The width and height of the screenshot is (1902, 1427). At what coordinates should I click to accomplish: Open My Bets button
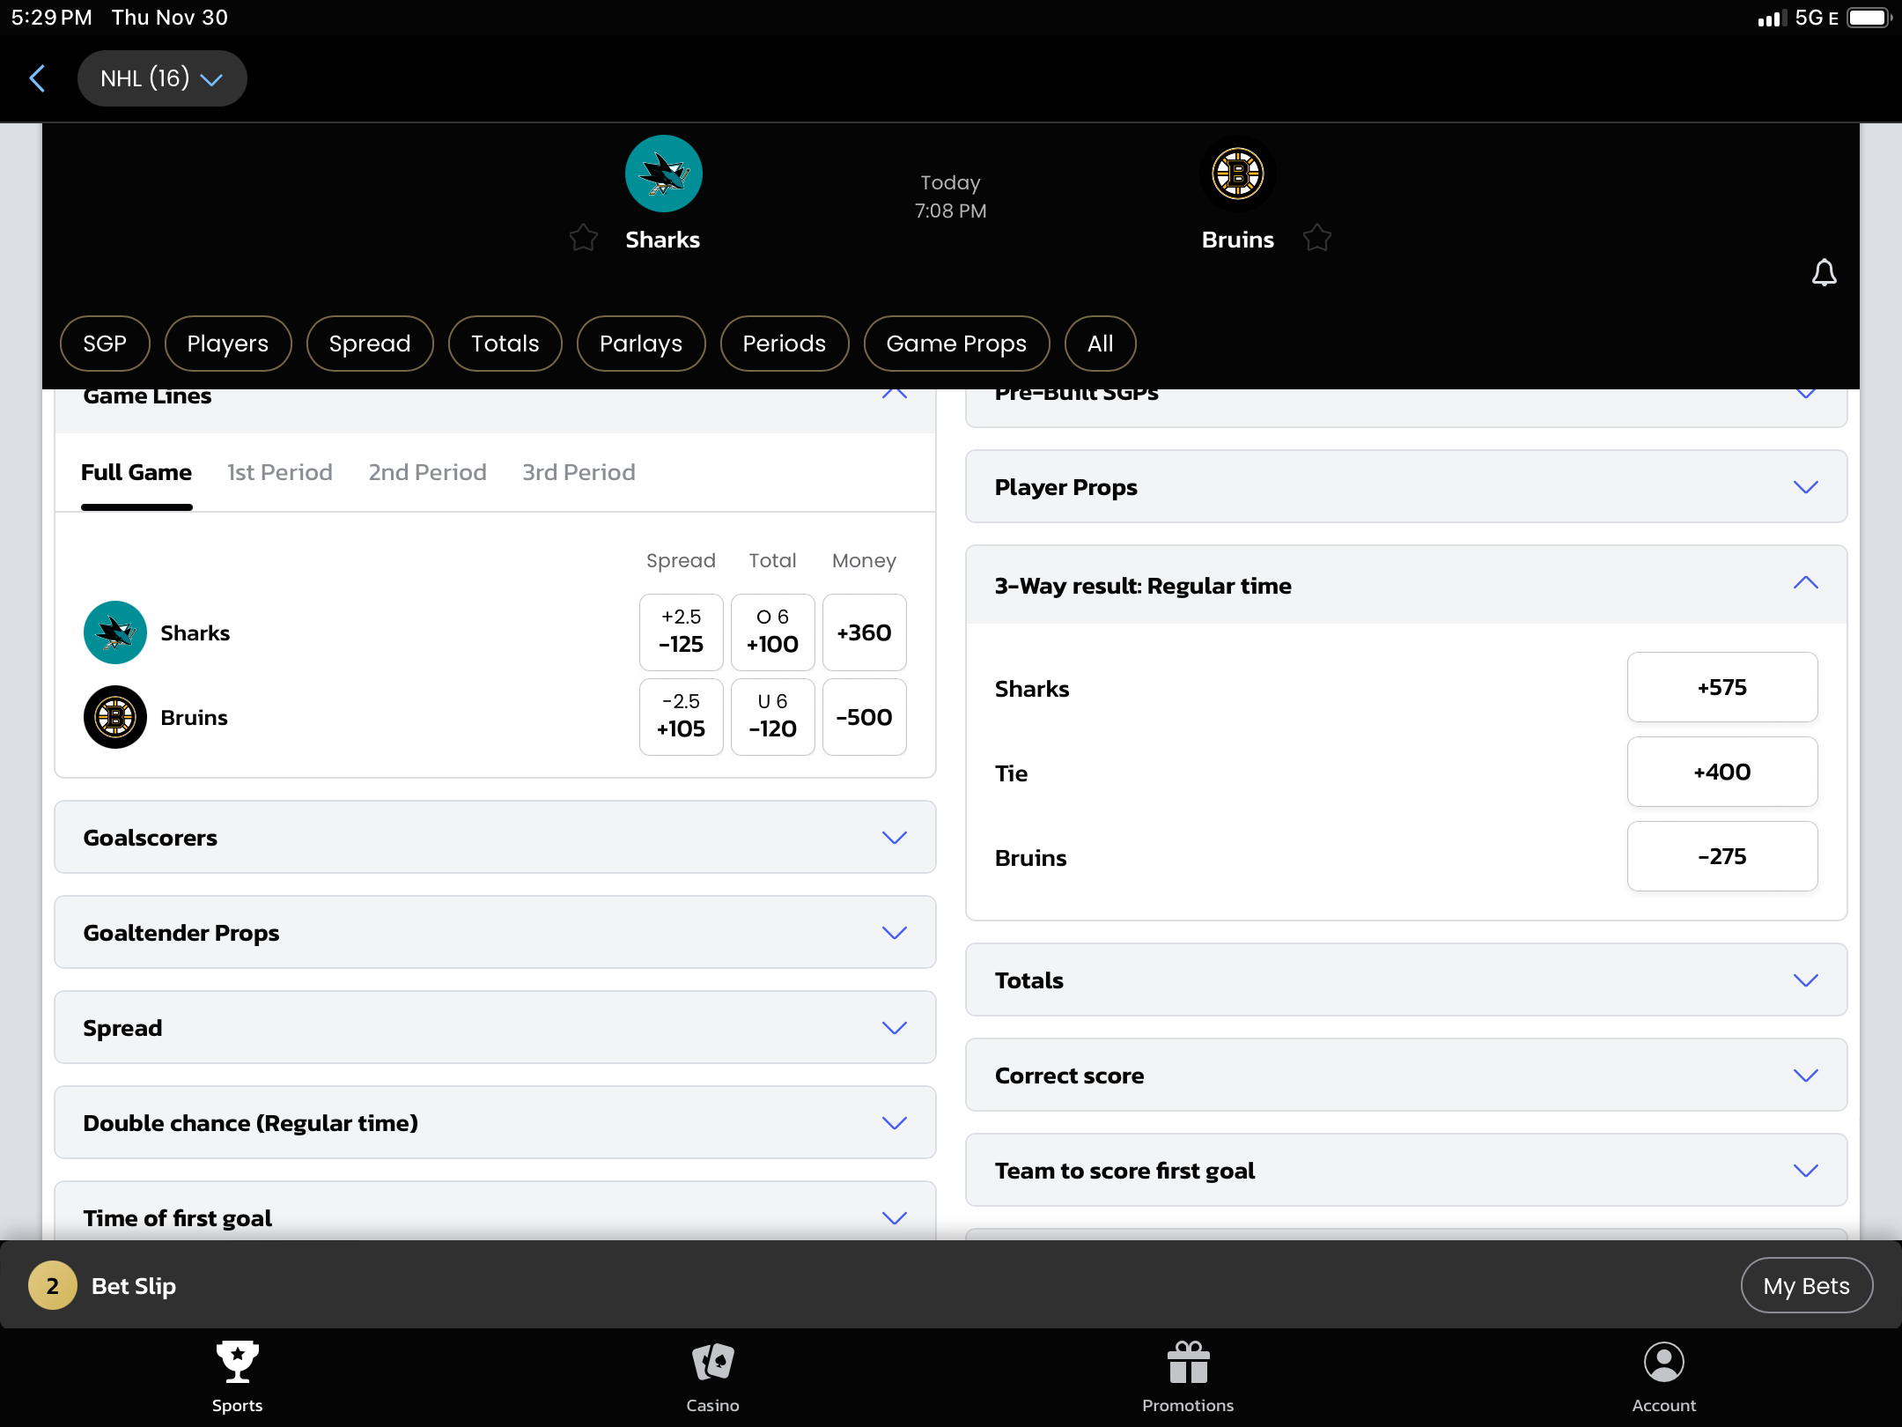click(1806, 1286)
